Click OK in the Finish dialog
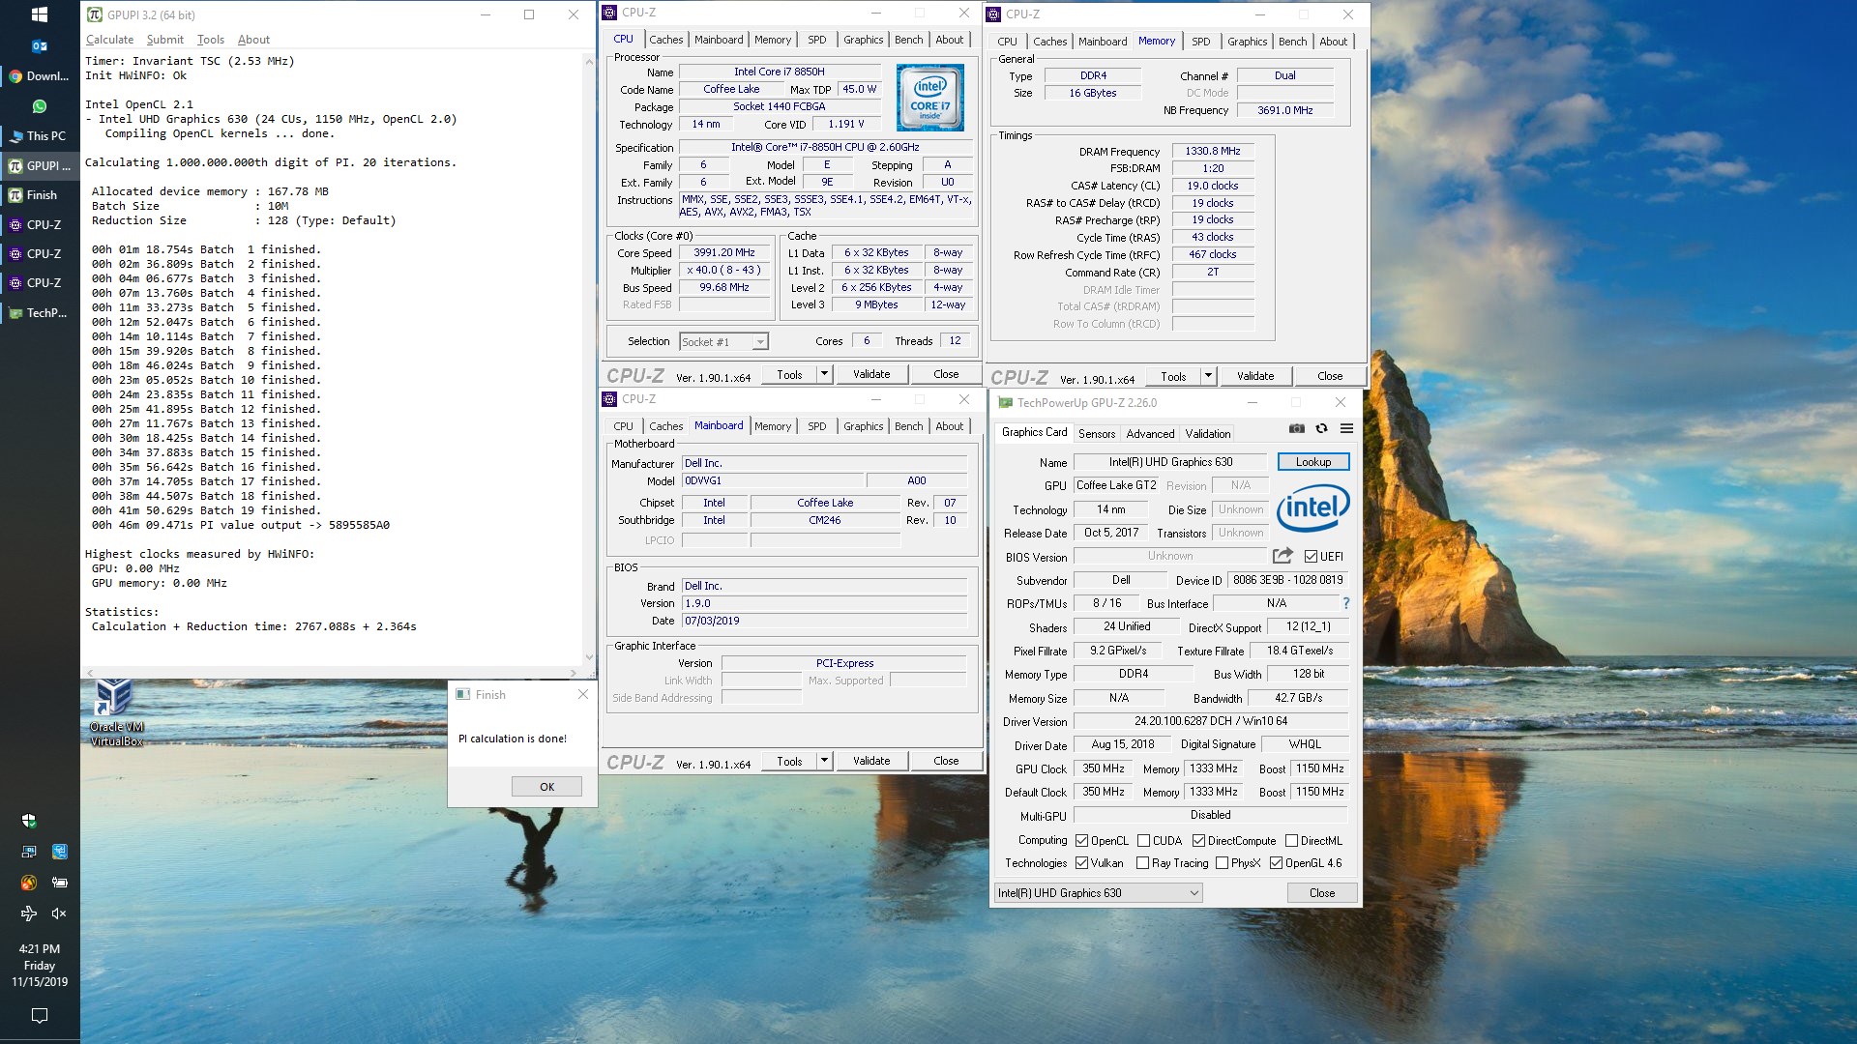The width and height of the screenshot is (1857, 1044). (x=546, y=787)
